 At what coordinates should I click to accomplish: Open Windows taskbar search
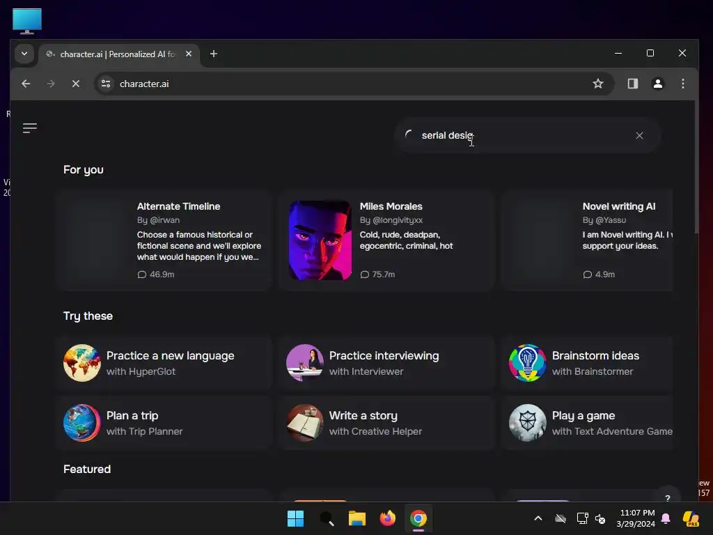tap(327, 518)
